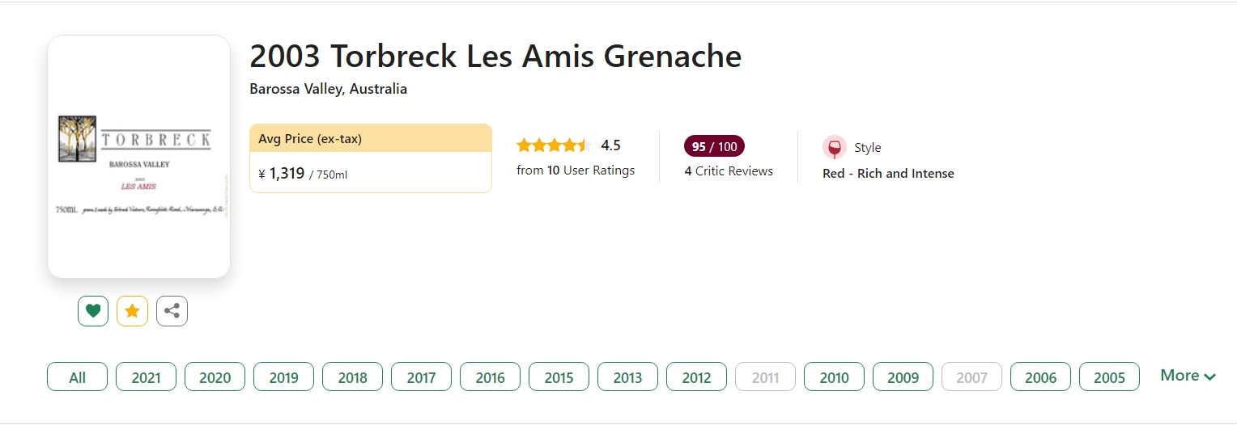1237x425 pixels.
Task: Click the Avg Price box
Action: coord(370,158)
